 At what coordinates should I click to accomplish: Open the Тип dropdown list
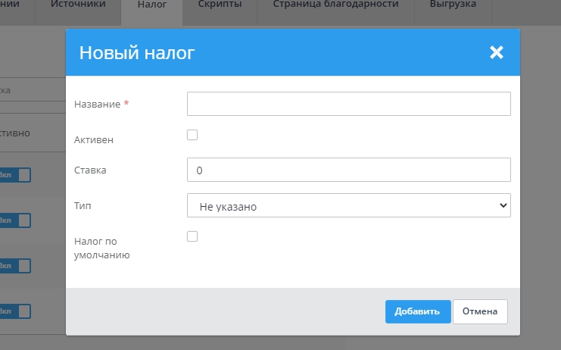348,205
